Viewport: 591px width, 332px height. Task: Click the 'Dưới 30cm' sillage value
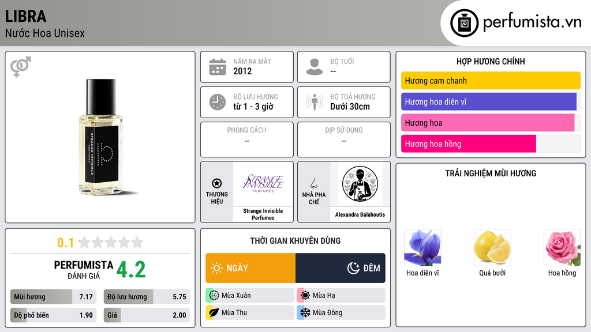pos(350,107)
